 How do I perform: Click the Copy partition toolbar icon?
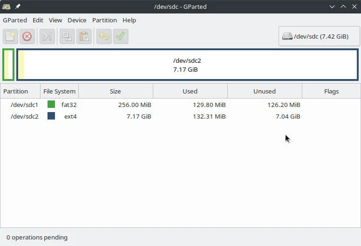pyautogui.click(x=67, y=36)
